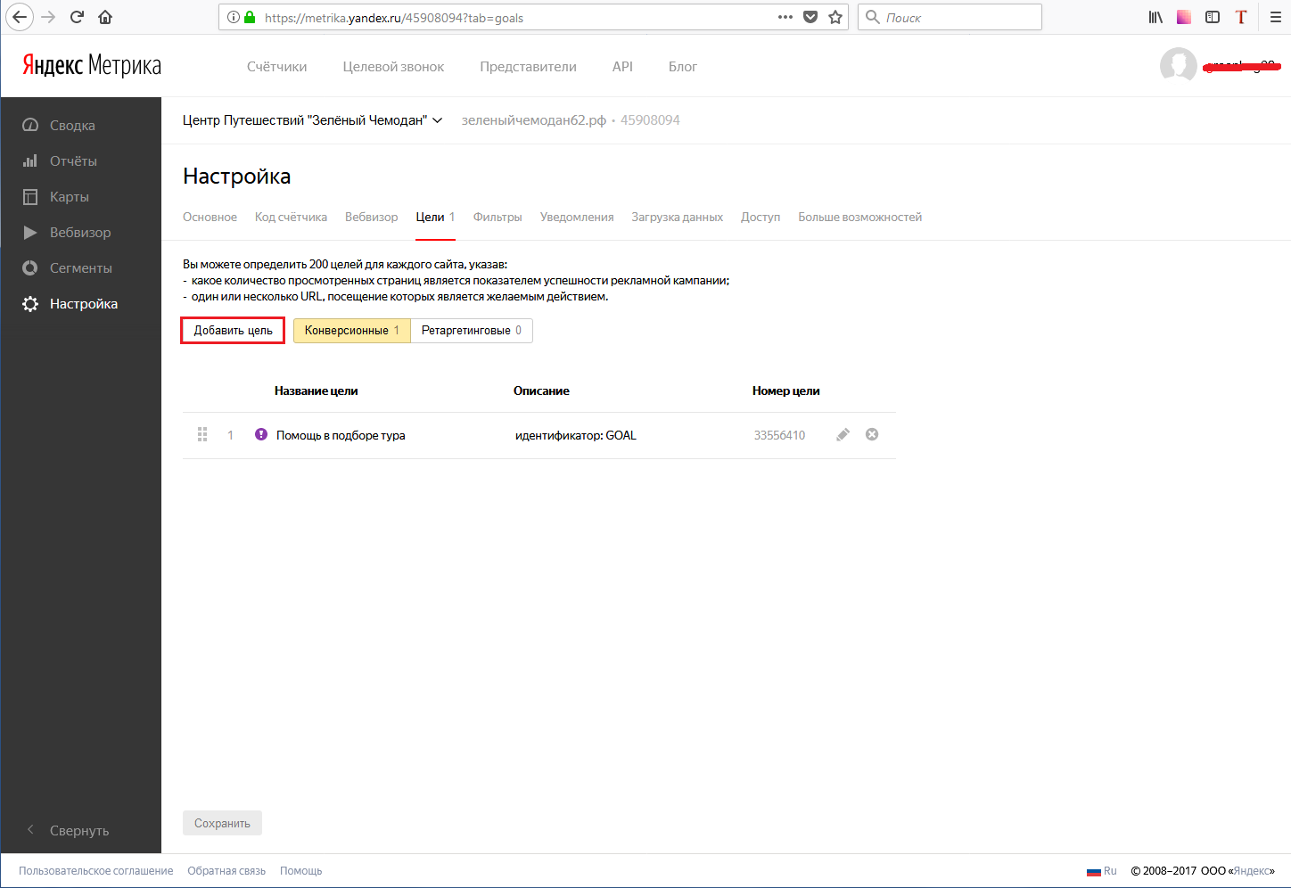Switch to the Фильтры tab
This screenshot has height=888, width=1291.
497,218
